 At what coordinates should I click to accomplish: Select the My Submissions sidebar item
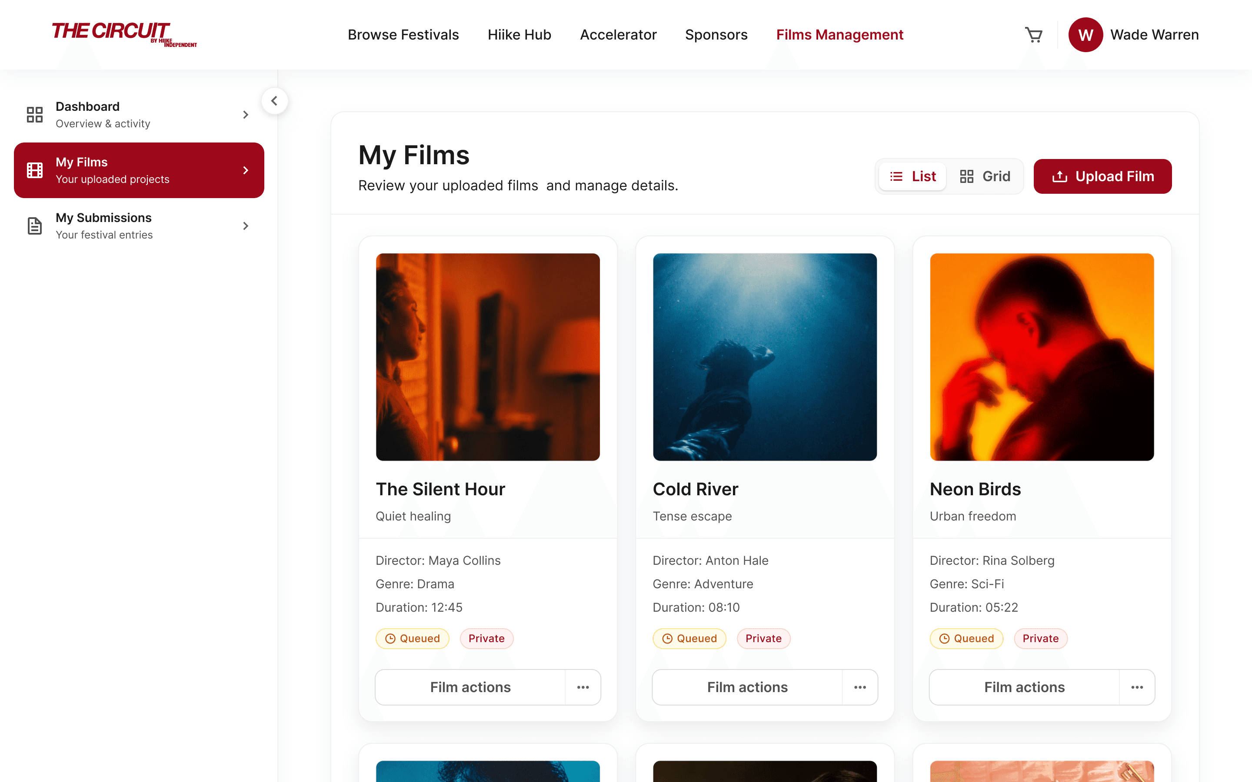tap(139, 226)
